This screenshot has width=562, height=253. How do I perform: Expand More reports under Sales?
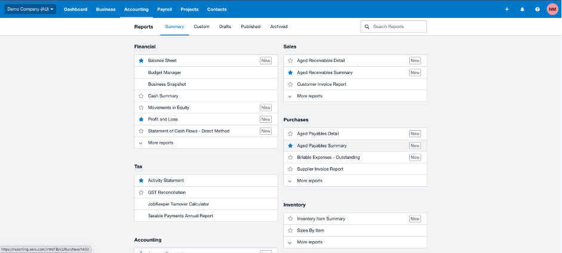click(x=309, y=96)
